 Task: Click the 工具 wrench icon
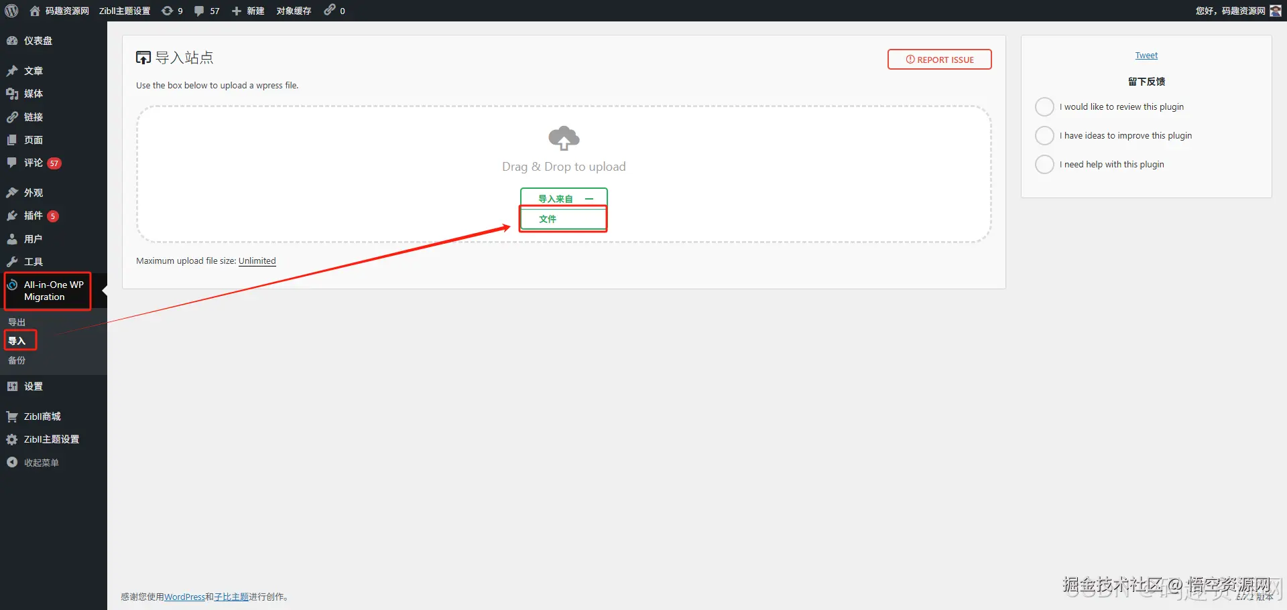coord(12,262)
